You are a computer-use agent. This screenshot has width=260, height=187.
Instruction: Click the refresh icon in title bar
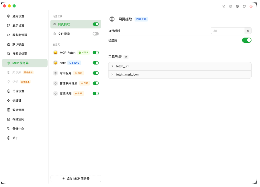coord(244,6)
